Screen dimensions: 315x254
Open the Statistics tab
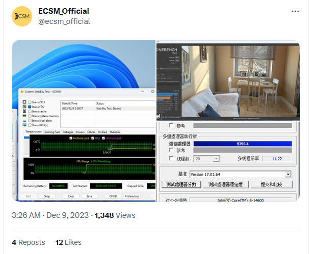click(115, 132)
